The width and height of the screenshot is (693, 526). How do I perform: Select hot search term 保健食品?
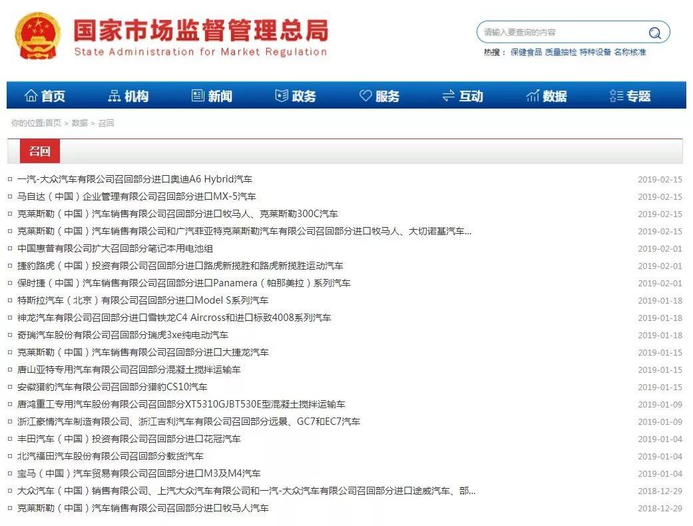point(526,52)
